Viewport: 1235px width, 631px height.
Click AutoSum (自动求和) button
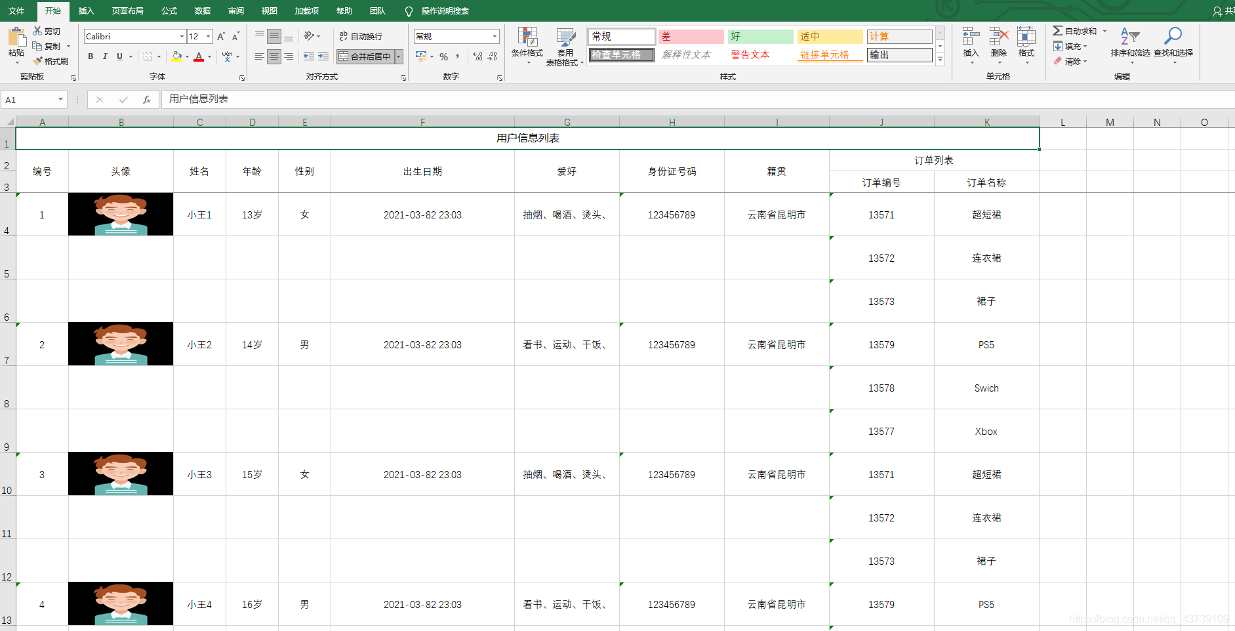(x=1075, y=31)
